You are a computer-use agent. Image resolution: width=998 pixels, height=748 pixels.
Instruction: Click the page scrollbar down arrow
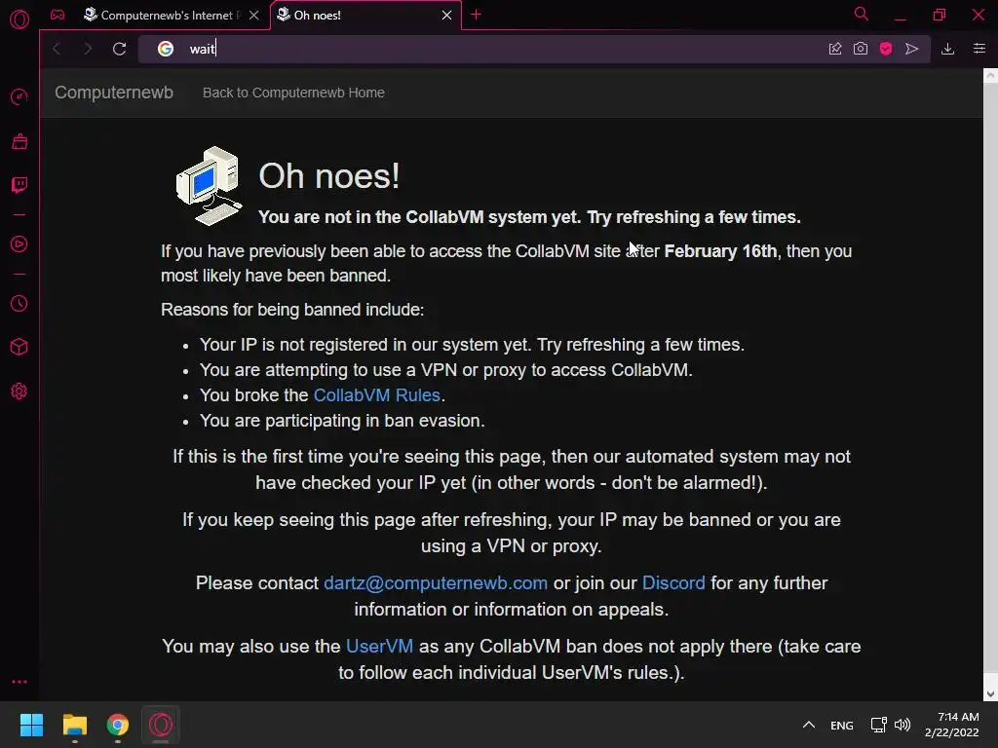click(990, 693)
